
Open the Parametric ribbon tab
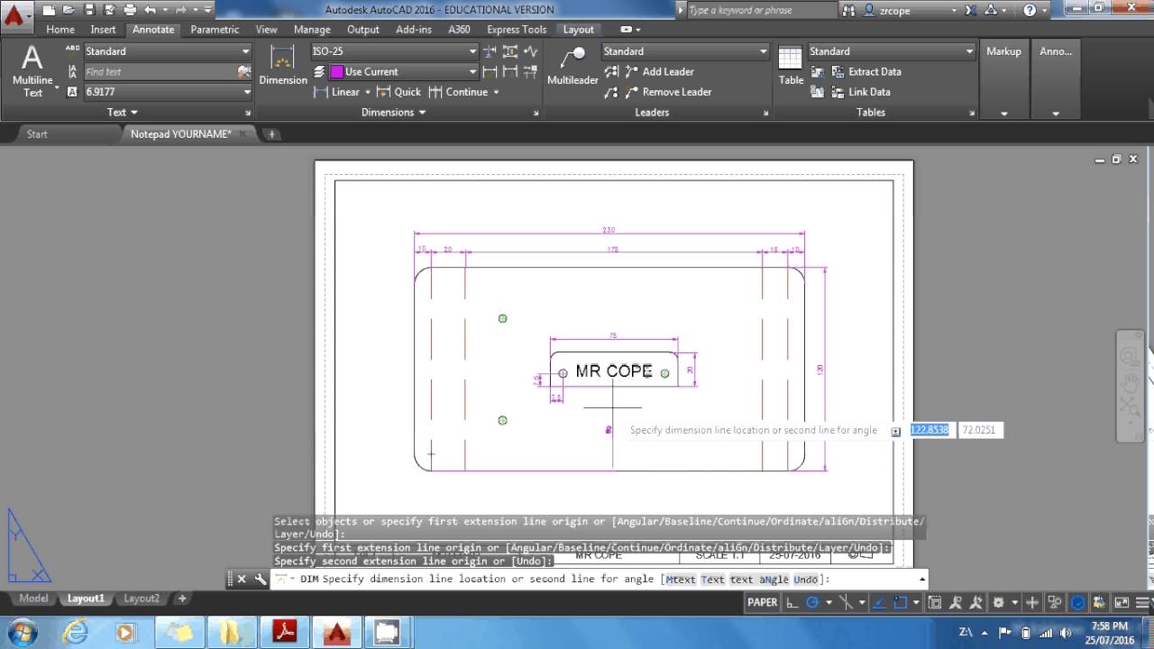(215, 30)
